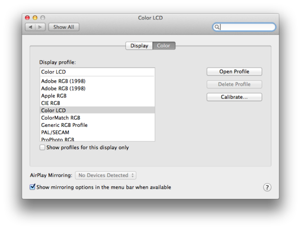Pick the PAL/SECAM profile
301x229 pixels.
pyautogui.click(x=97, y=132)
